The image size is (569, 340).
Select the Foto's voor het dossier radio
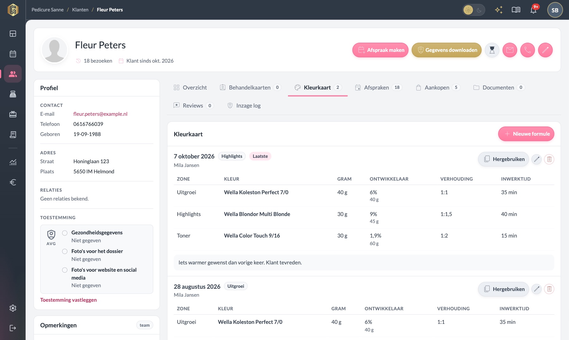point(65,251)
